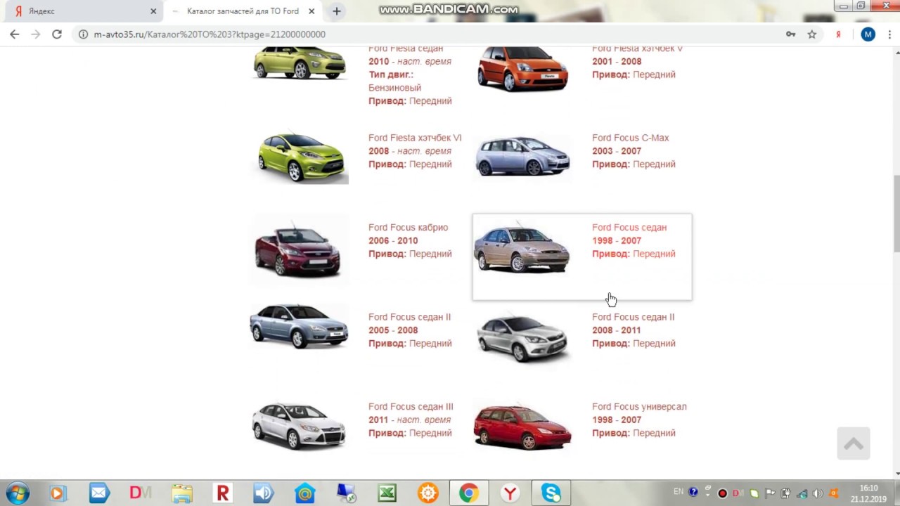900x506 pixels.
Task: Open the orange wheel app taskbar icon
Action: pos(428,493)
